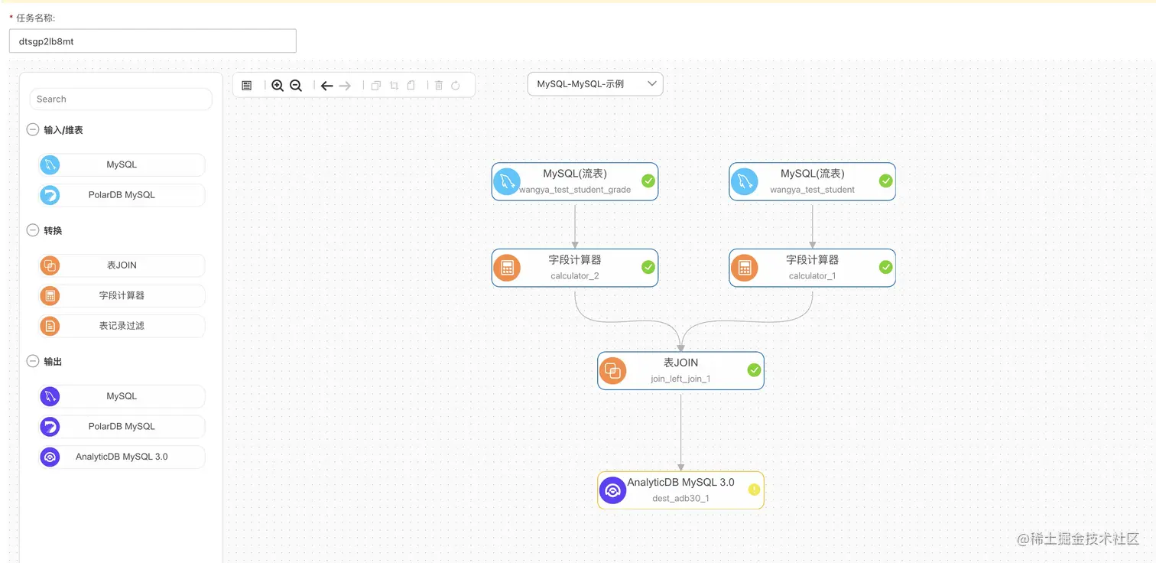Click the cut/crop icon in toolbar
Image resolution: width=1156 pixels, height=563 pixels.
[x=394, y=86]
